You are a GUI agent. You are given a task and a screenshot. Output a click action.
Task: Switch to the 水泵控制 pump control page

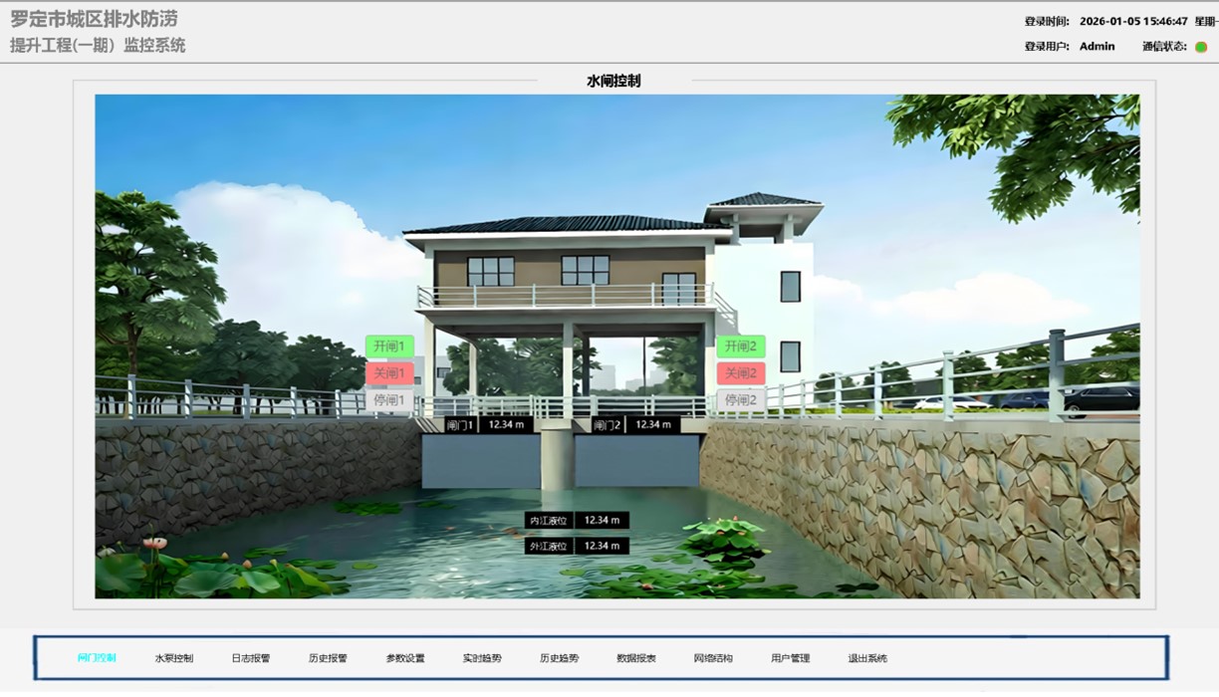(174, 658)
